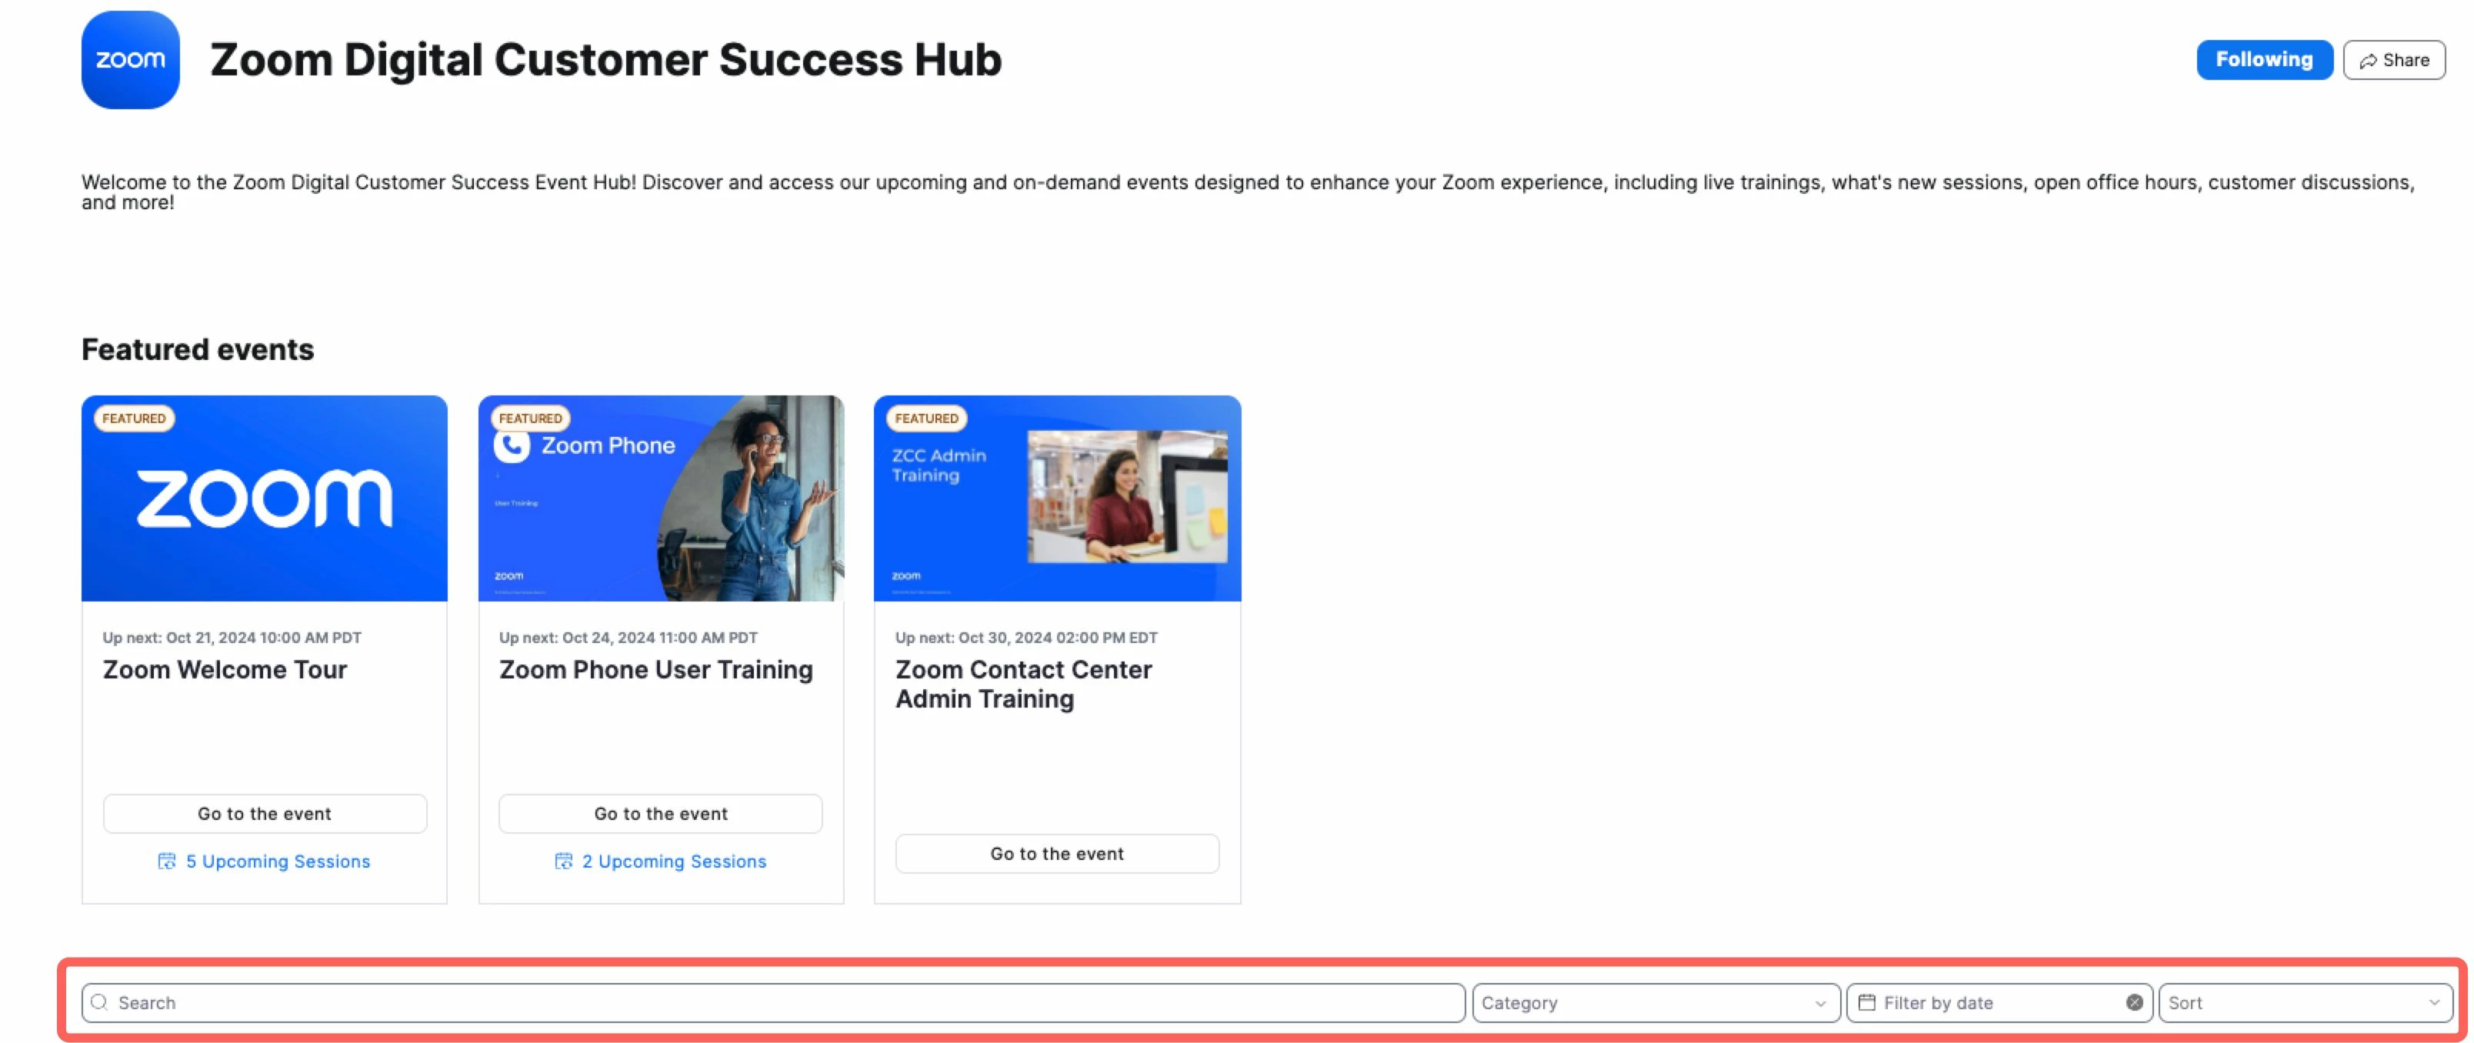Open the Category dropdown
This screenshot has width=2474, height=1043.
[x=1655, y=1003]
